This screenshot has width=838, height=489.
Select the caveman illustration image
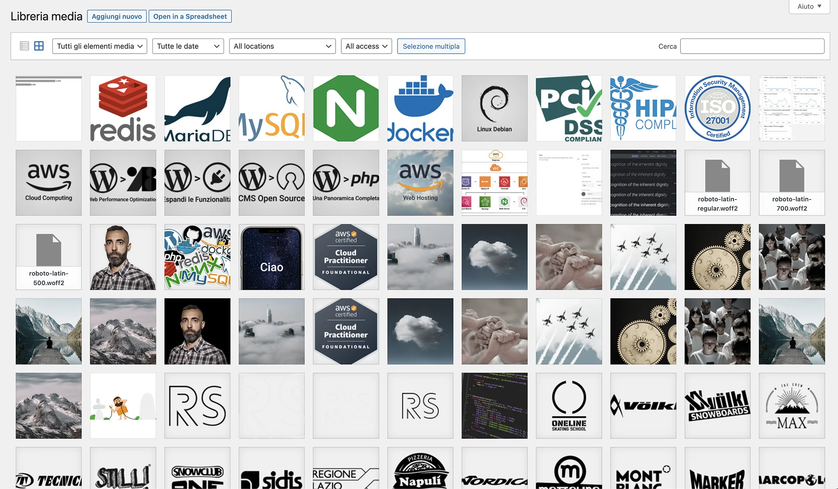click(x=123, y=406)
